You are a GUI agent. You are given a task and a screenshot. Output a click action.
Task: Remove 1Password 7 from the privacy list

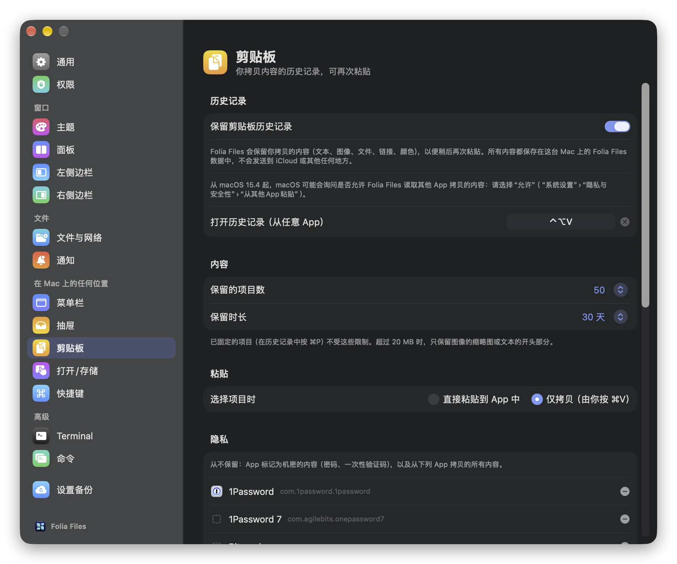tap(625, 519)
